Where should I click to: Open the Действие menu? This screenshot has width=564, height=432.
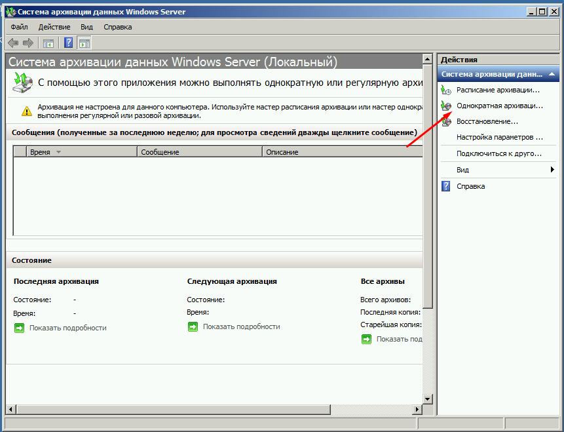coord(54,27)
